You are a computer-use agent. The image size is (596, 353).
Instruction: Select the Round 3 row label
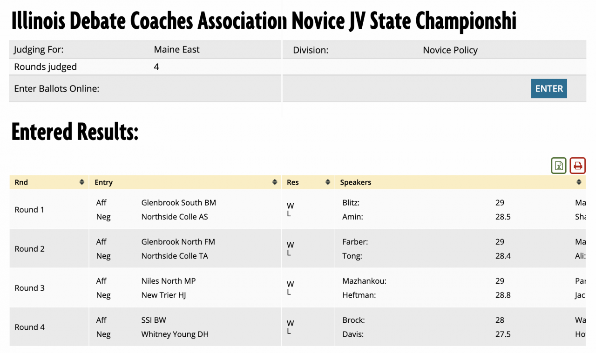pos(29,288)
